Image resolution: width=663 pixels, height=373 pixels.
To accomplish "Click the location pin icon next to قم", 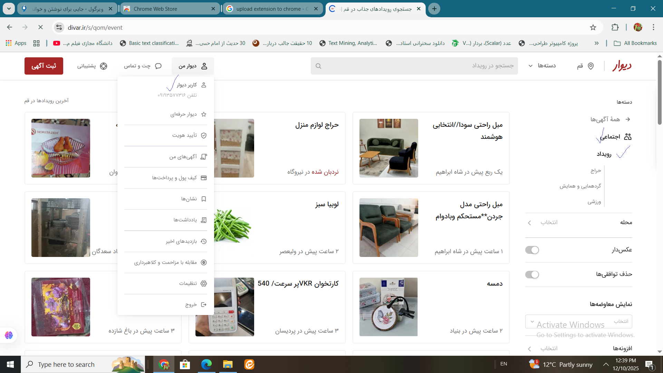I will 591,66.
